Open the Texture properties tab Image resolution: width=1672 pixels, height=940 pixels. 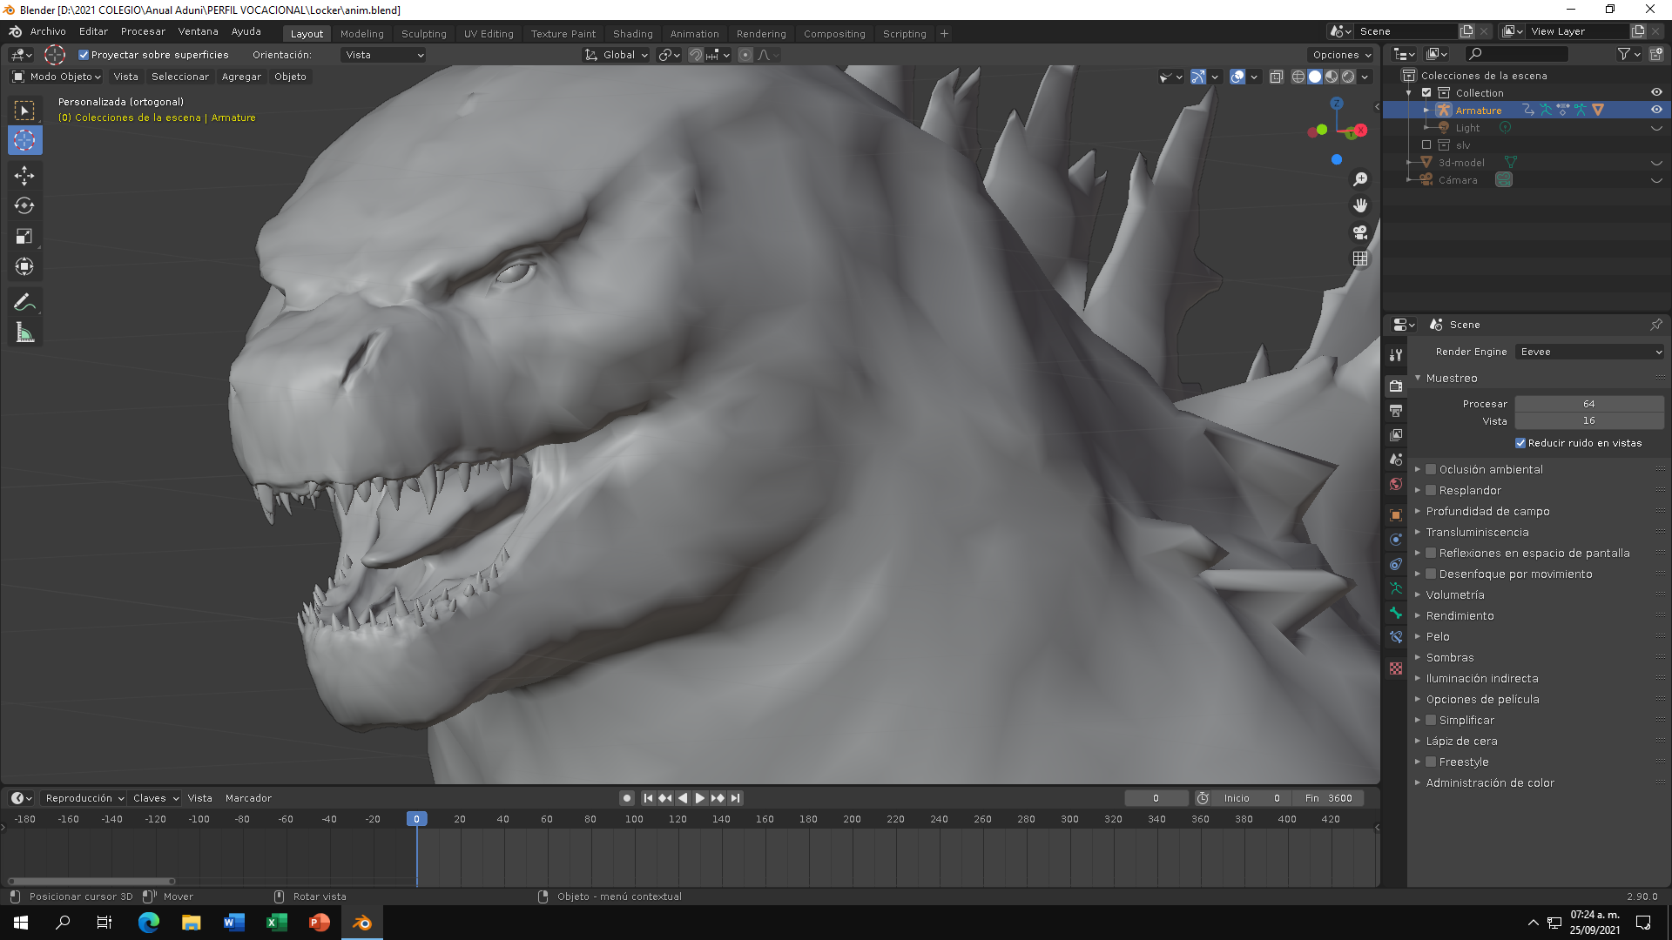pyautogui.click(x=1396, y=668)
